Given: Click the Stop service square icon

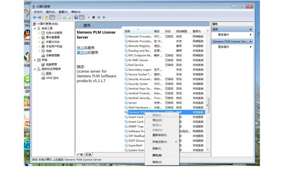Looking at the screenshot, I should pos(94,18).
